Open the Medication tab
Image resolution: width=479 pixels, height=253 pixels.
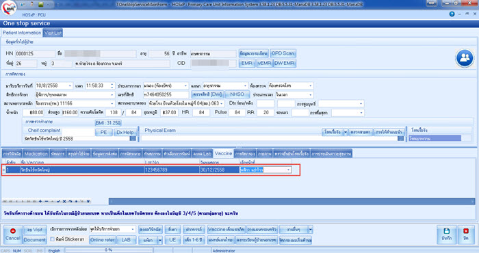36,154
